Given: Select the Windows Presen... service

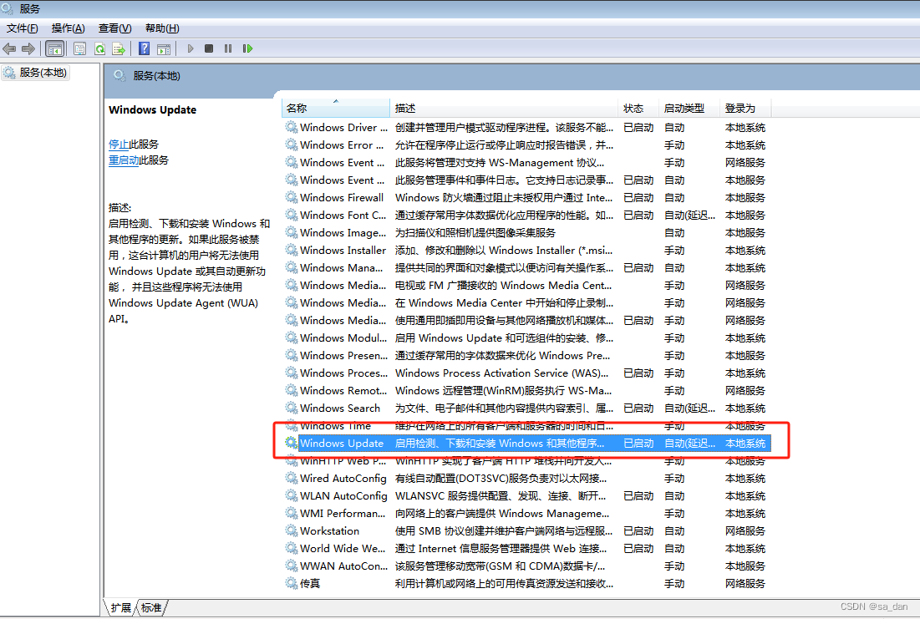Looking at the screenshot, I should point(526,356).
